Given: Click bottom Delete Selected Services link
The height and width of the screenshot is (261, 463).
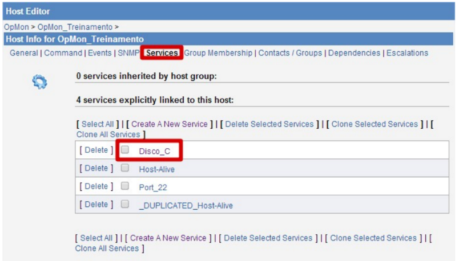Looking at the screenshot, I should coord(268,238).
